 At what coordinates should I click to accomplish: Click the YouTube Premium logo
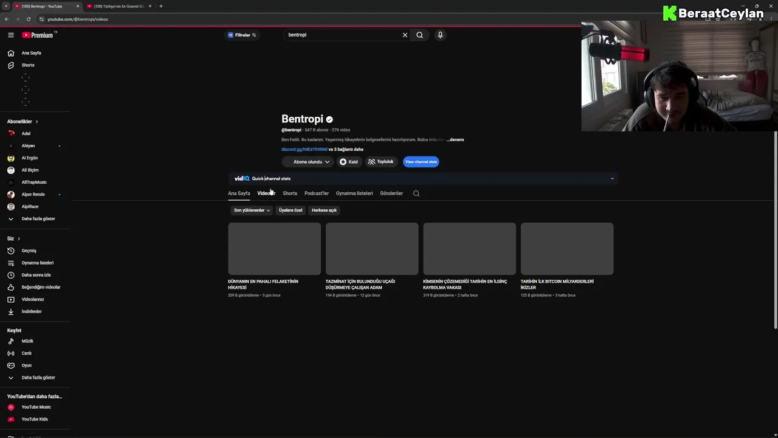(38, 35)
